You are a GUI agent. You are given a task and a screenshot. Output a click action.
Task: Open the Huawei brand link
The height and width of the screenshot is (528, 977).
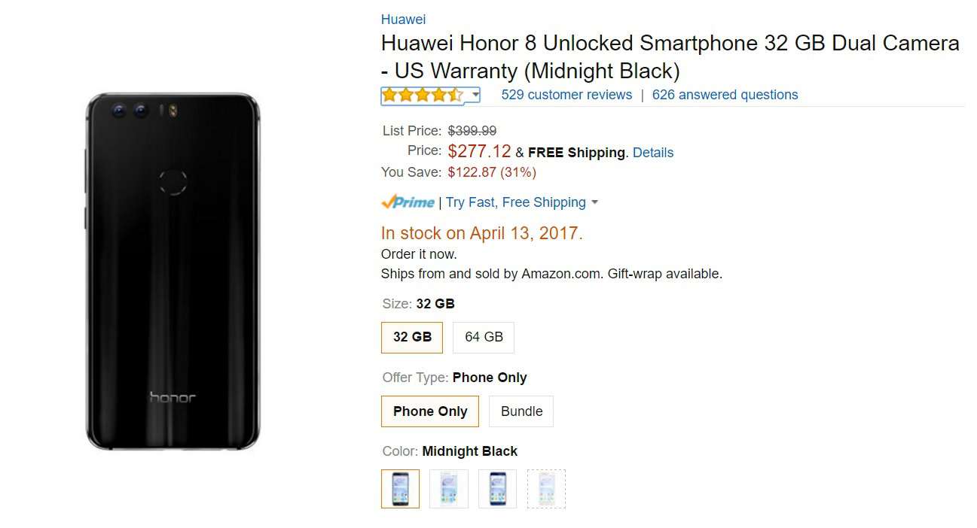click(x=403, y=20)
